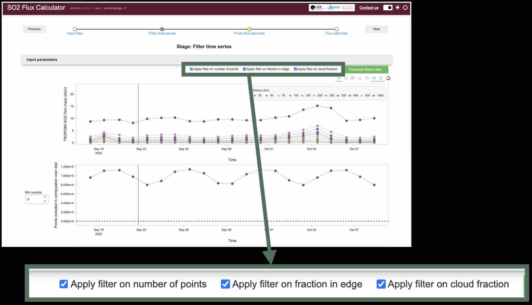Screen dimensions: 532x305
Task: Increase Min npoints with up arrow
Action: tap(45, 197)
